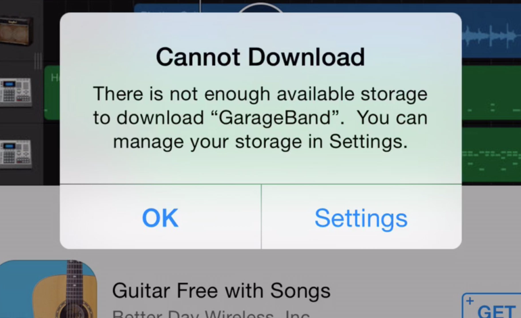Tap the circular playhead handle at the top
Image resolution: width=521 pixels, height=318 pixels.
coord(260,7)
